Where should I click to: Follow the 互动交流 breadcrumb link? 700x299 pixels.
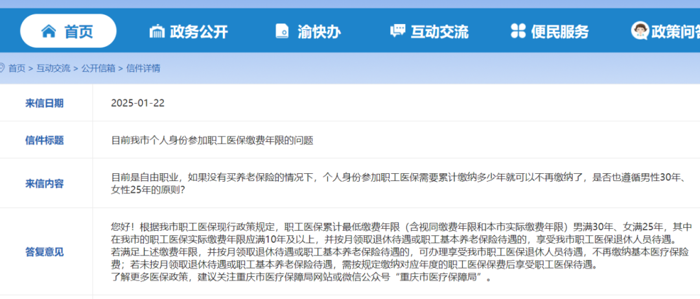pos(53,68)
